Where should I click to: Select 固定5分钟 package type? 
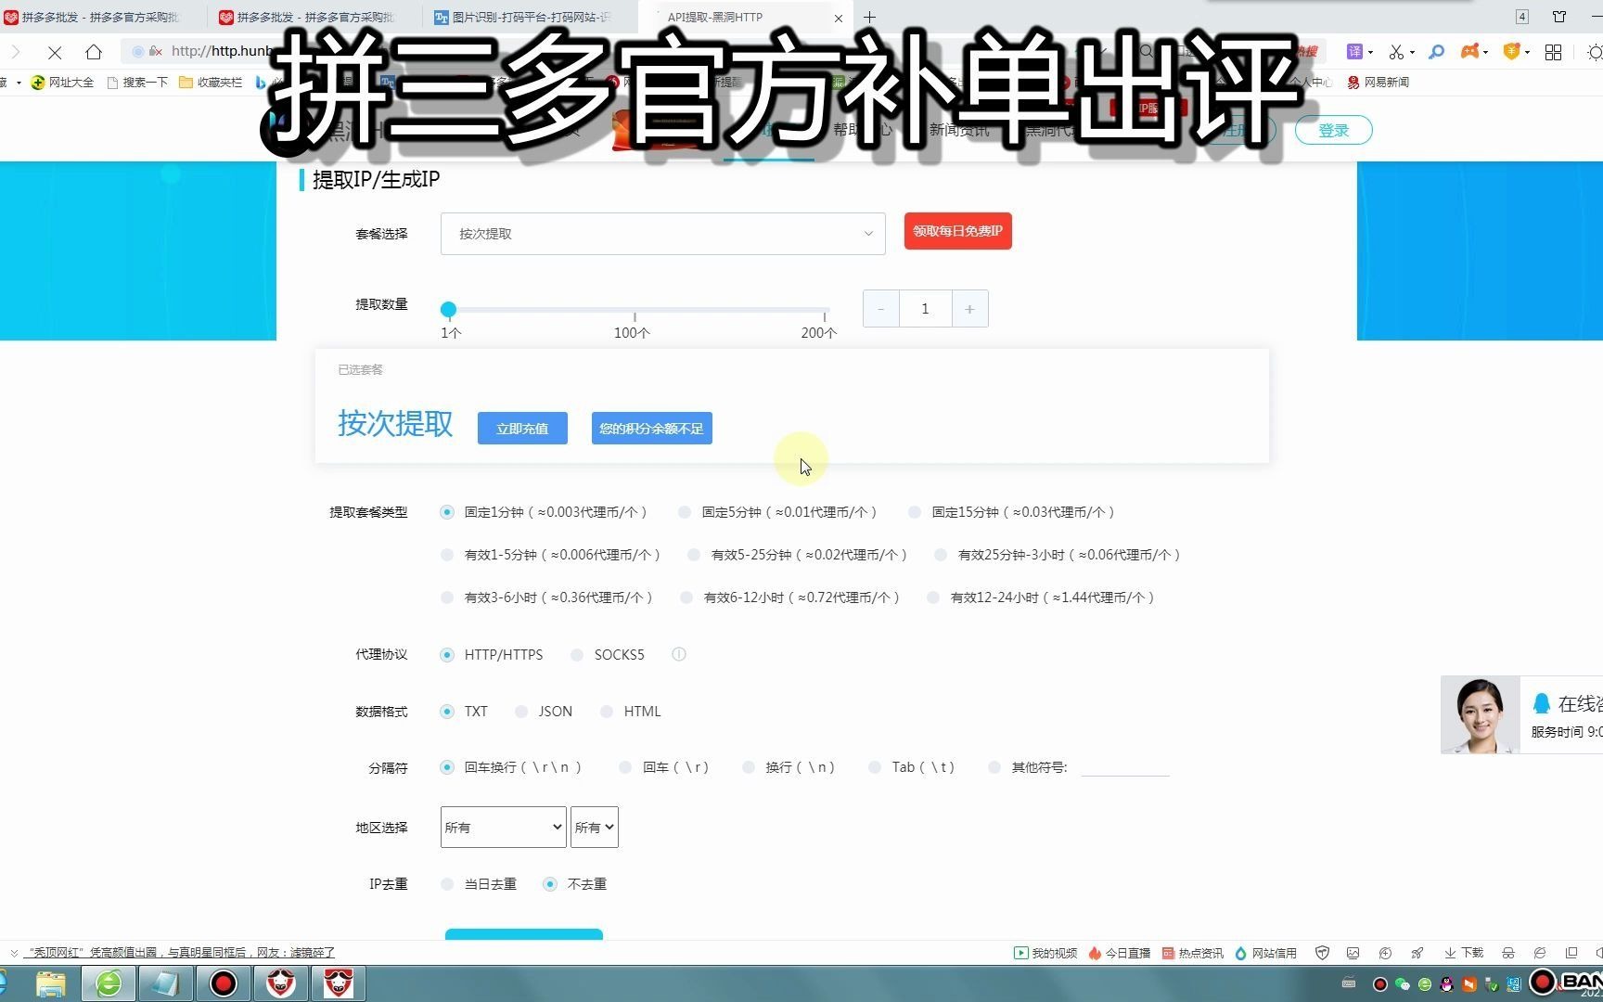click(x=685, y=512)
